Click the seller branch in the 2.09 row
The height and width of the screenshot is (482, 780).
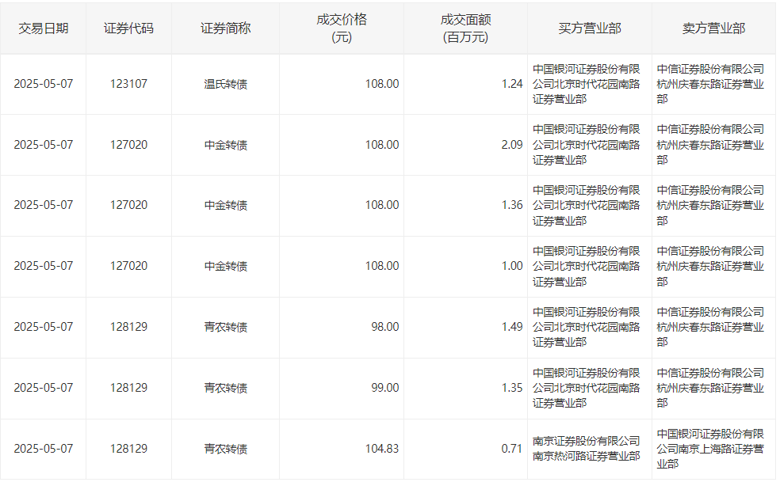(x=710, y=145)
